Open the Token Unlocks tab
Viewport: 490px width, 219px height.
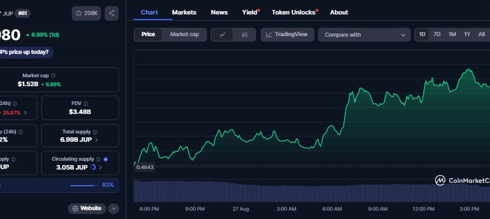pos(294,12)
